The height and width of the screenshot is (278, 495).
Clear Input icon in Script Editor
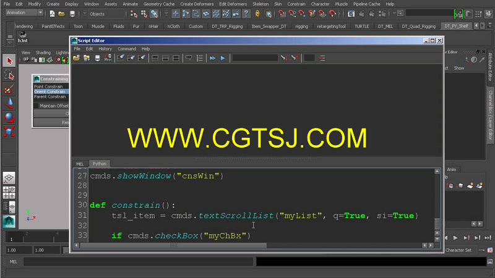pos(131,58)
